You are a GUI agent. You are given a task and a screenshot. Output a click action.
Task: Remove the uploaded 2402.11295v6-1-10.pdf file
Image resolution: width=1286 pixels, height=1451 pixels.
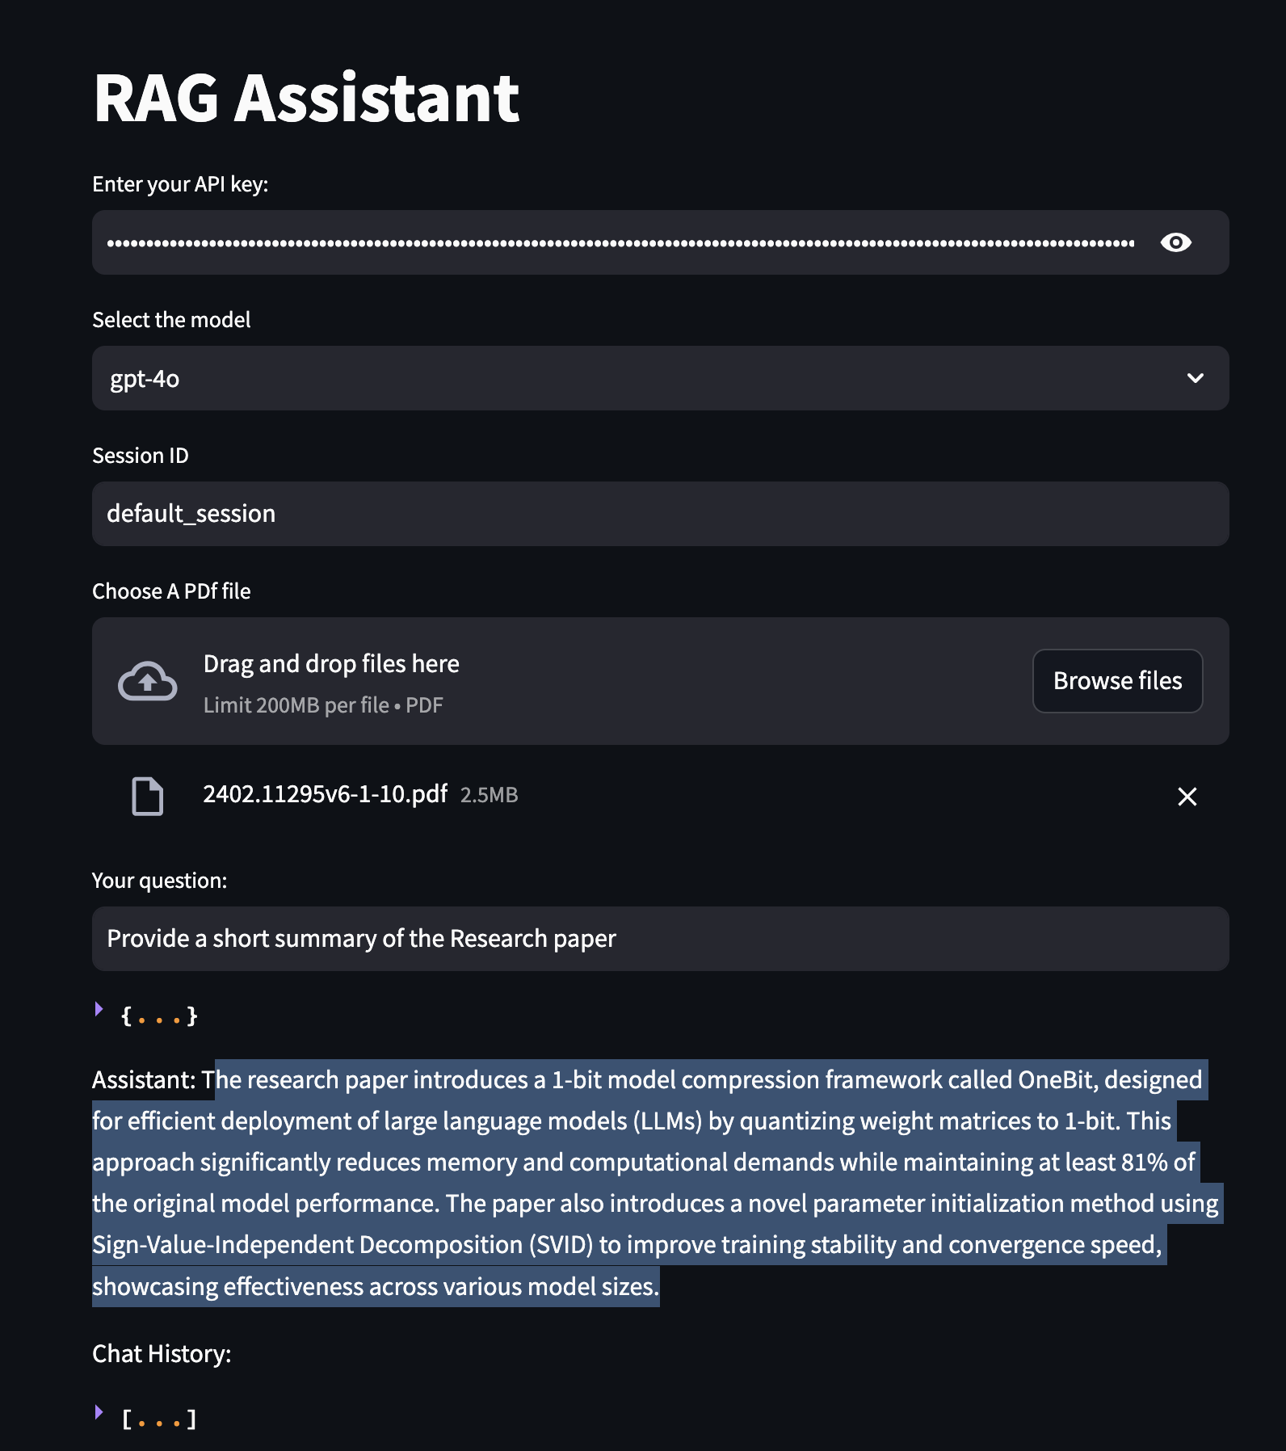click(1187, 797)
